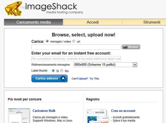Click the Carica adesso upload button

click(49, 78)
